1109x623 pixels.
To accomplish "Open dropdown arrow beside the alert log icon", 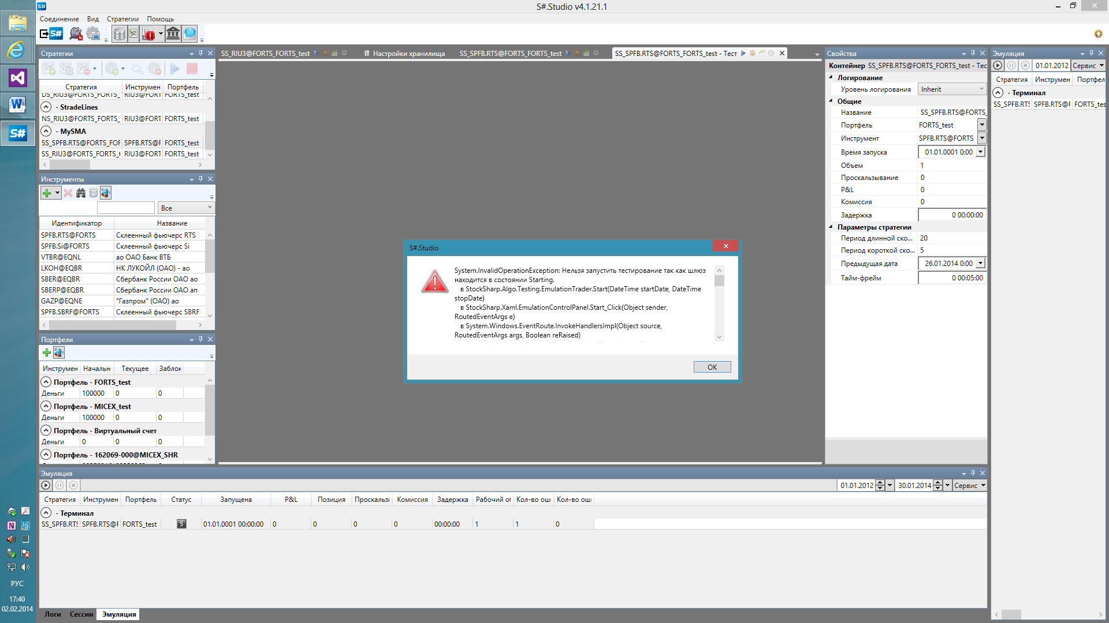I will [x=161, y=33].
